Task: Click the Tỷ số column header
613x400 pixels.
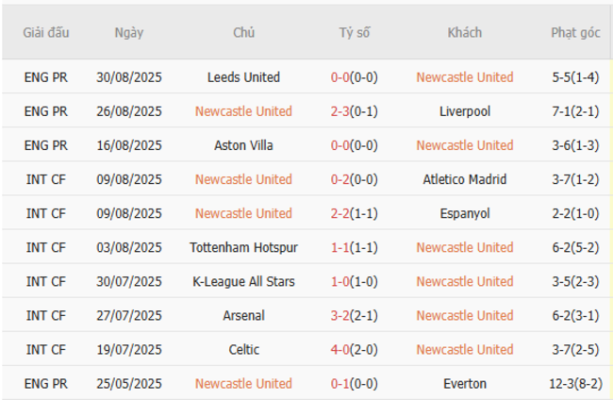Action: tap(355, 33)
